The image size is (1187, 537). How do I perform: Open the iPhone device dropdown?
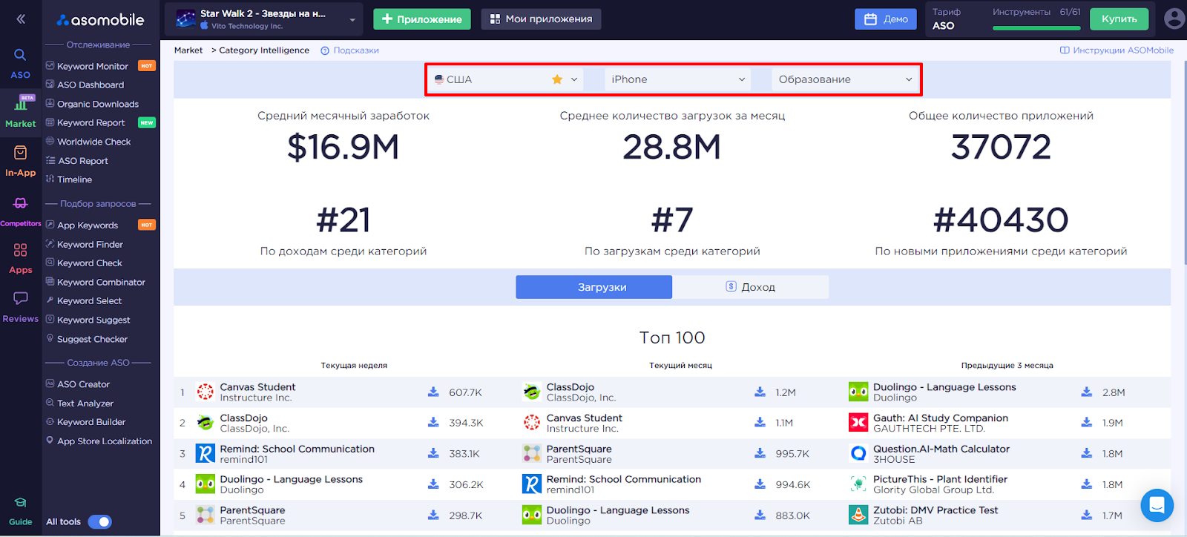[677, 79]
